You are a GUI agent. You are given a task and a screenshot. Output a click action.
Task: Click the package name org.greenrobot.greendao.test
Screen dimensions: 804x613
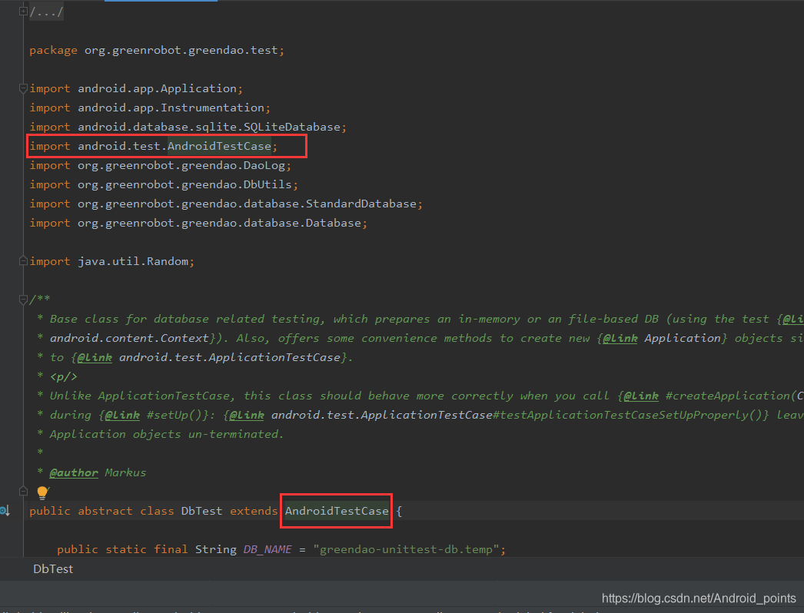point(181,50)
